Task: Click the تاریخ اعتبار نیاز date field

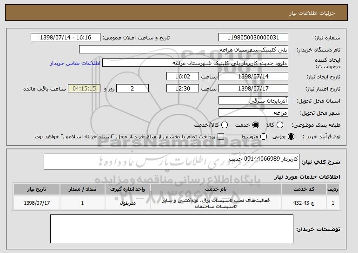Action: 253,89
